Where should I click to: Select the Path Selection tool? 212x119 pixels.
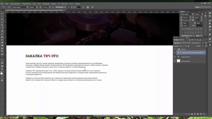[x=2, y=60]
